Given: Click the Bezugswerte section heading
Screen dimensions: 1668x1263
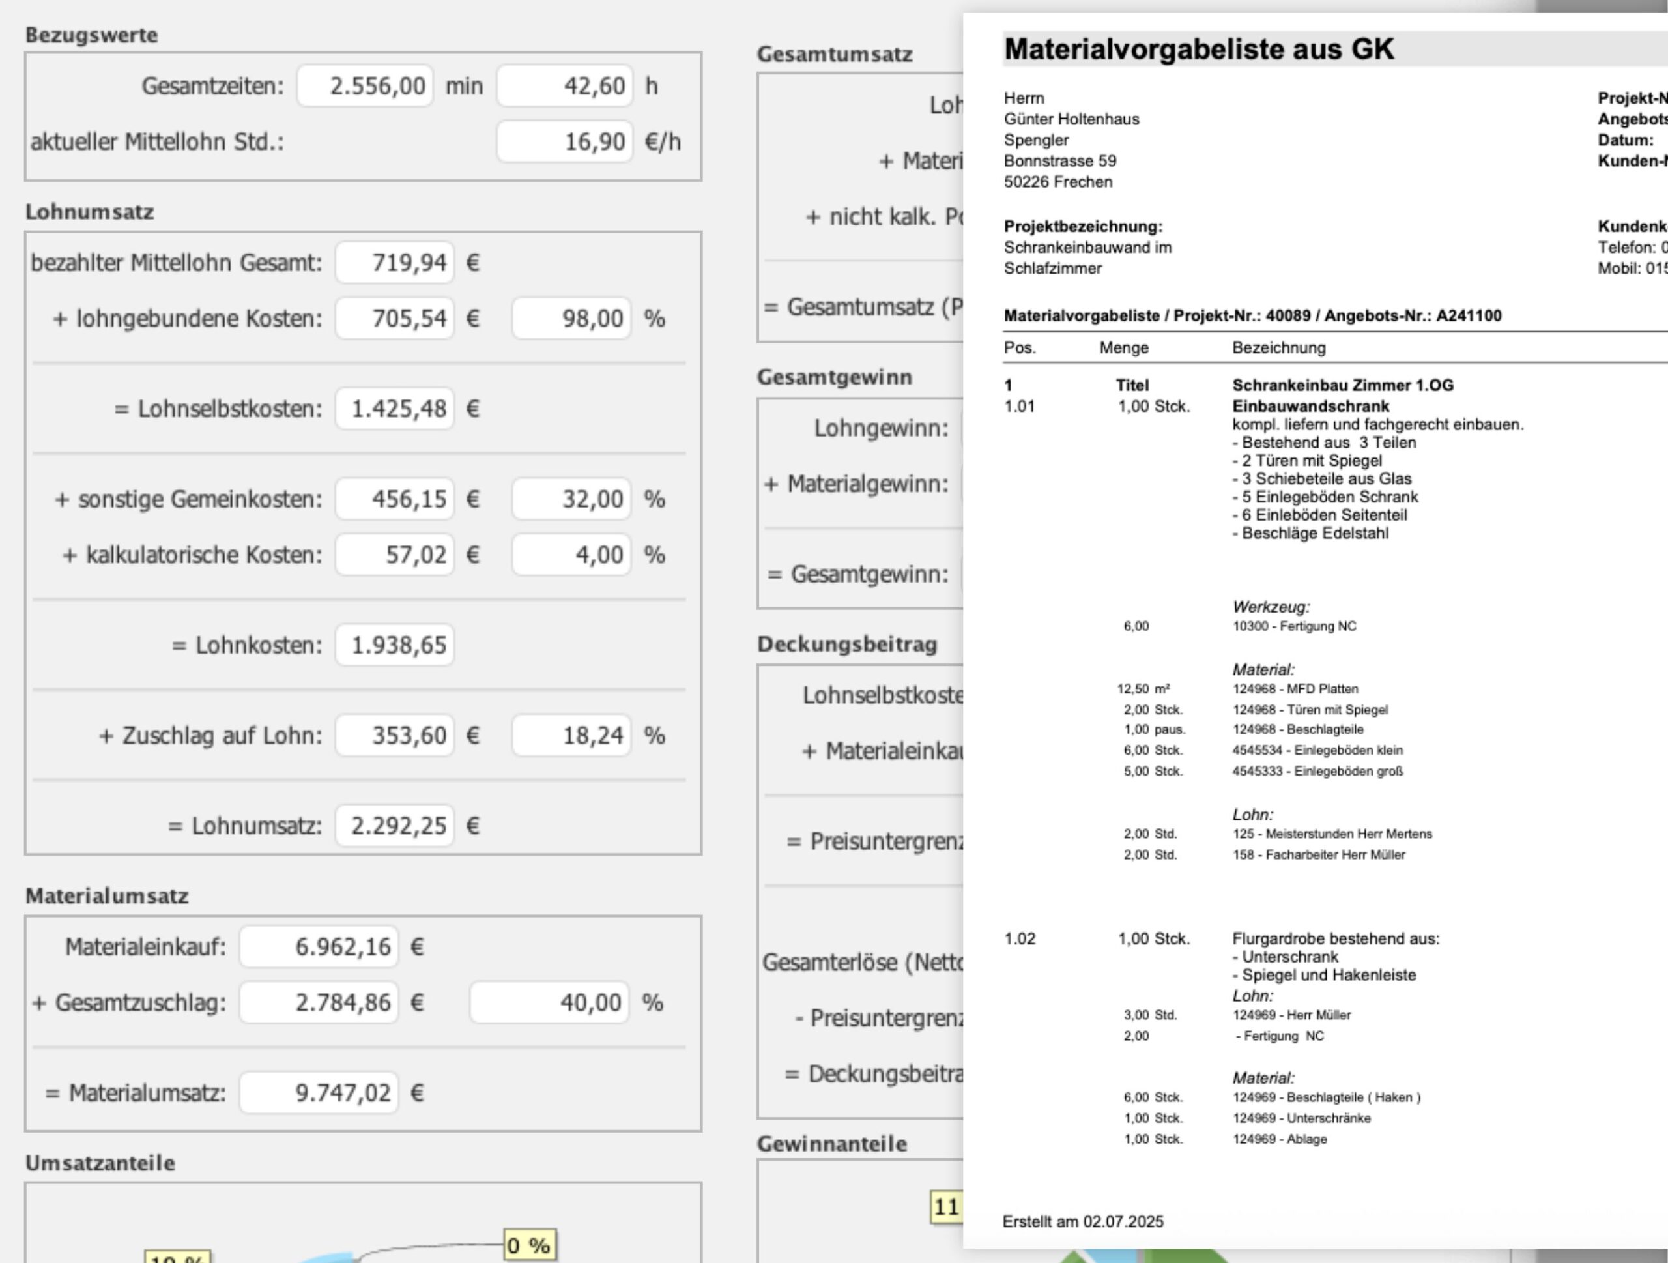Looking at the screenshot, I should tap(92, 35).
